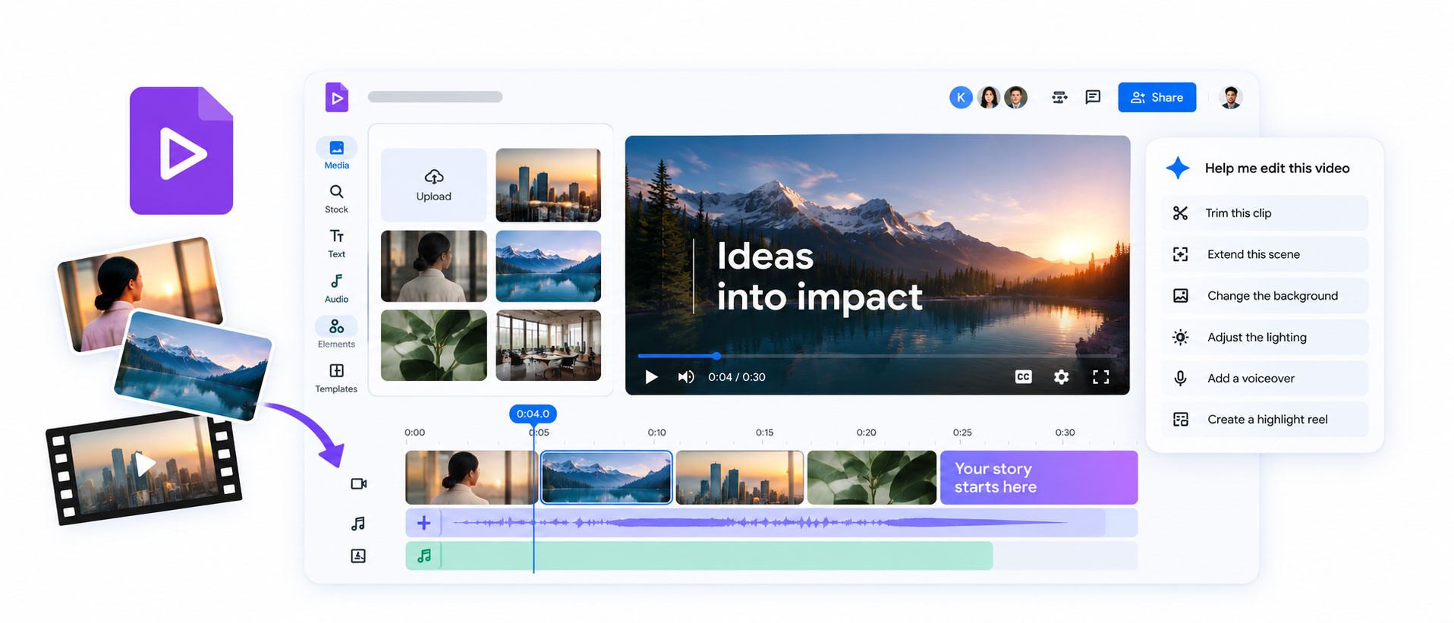Viewport: 1454px width, 623px height.
Task: Select the city skyline timeline clip
Action: pos(739,477)
